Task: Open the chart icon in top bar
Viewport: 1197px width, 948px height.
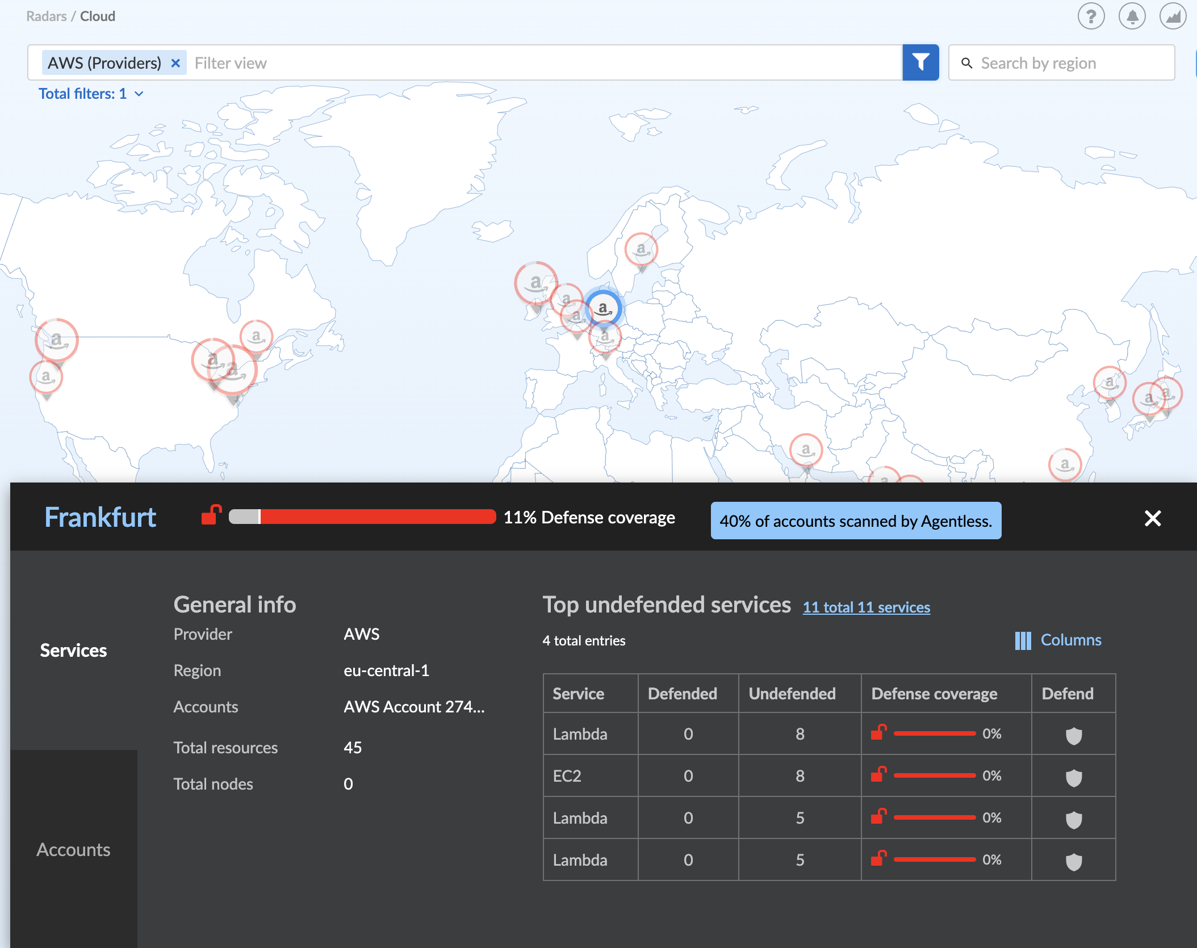Action: pos(1173,16)
